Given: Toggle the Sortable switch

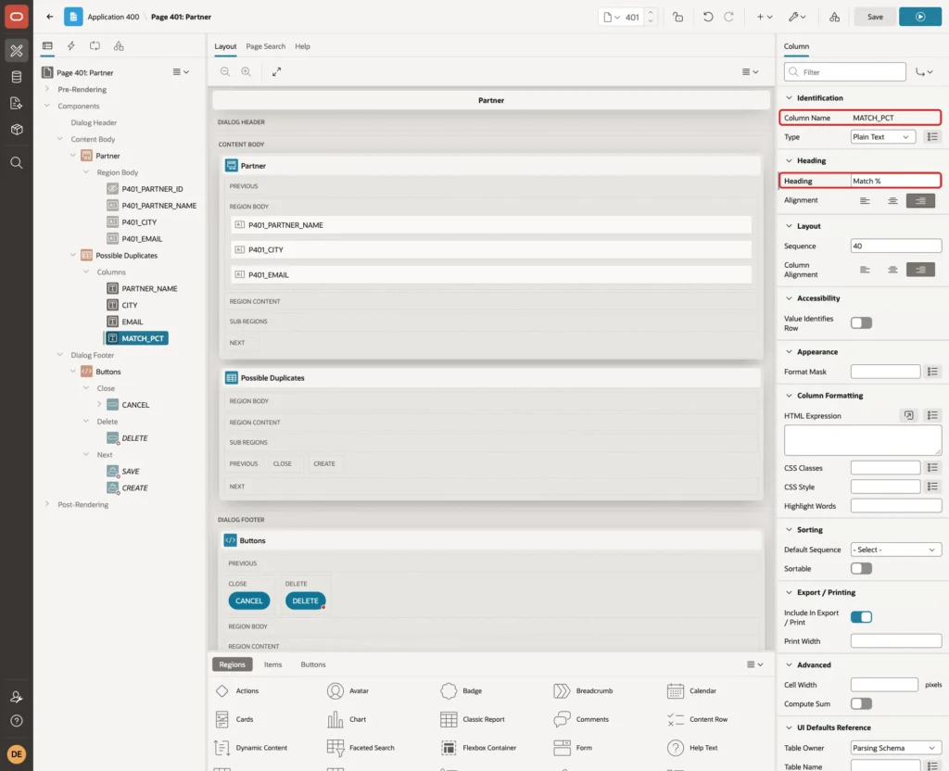Looking at the screenshot, I should [x=861, y=568].
